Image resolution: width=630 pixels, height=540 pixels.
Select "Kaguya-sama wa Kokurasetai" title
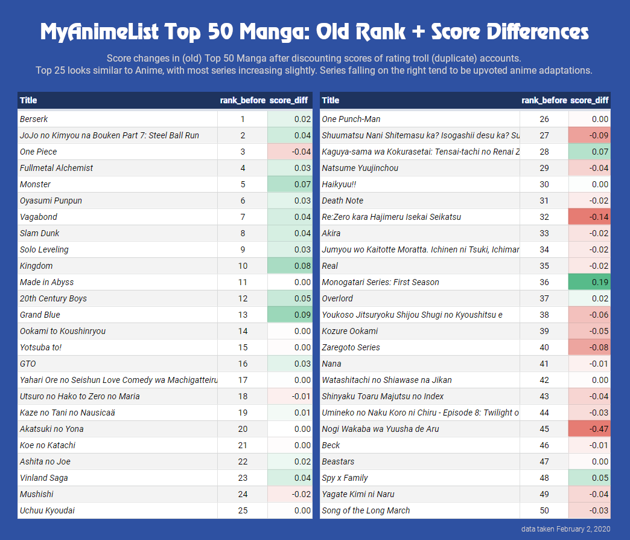point(421,152)
